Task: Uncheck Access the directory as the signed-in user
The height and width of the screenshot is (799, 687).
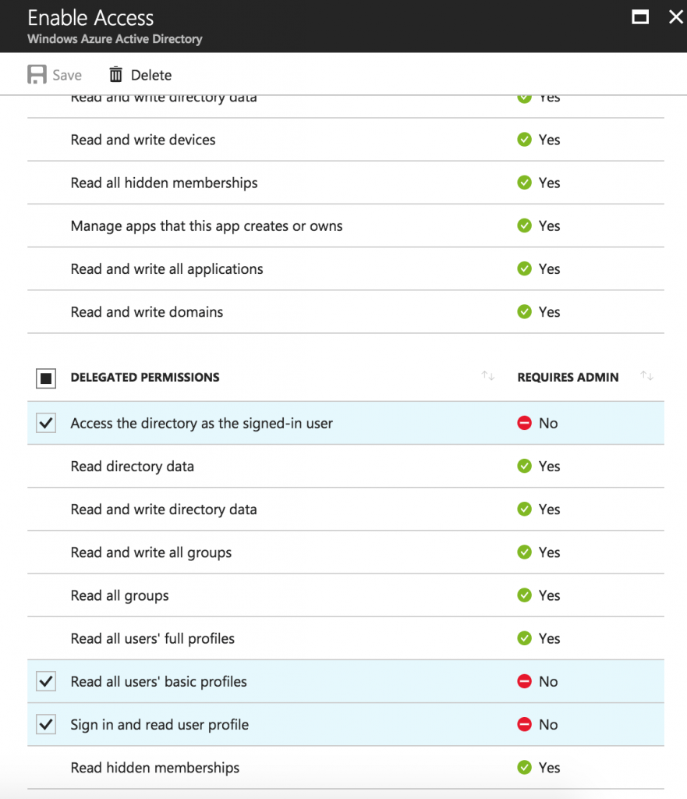Action: (46, 423)
